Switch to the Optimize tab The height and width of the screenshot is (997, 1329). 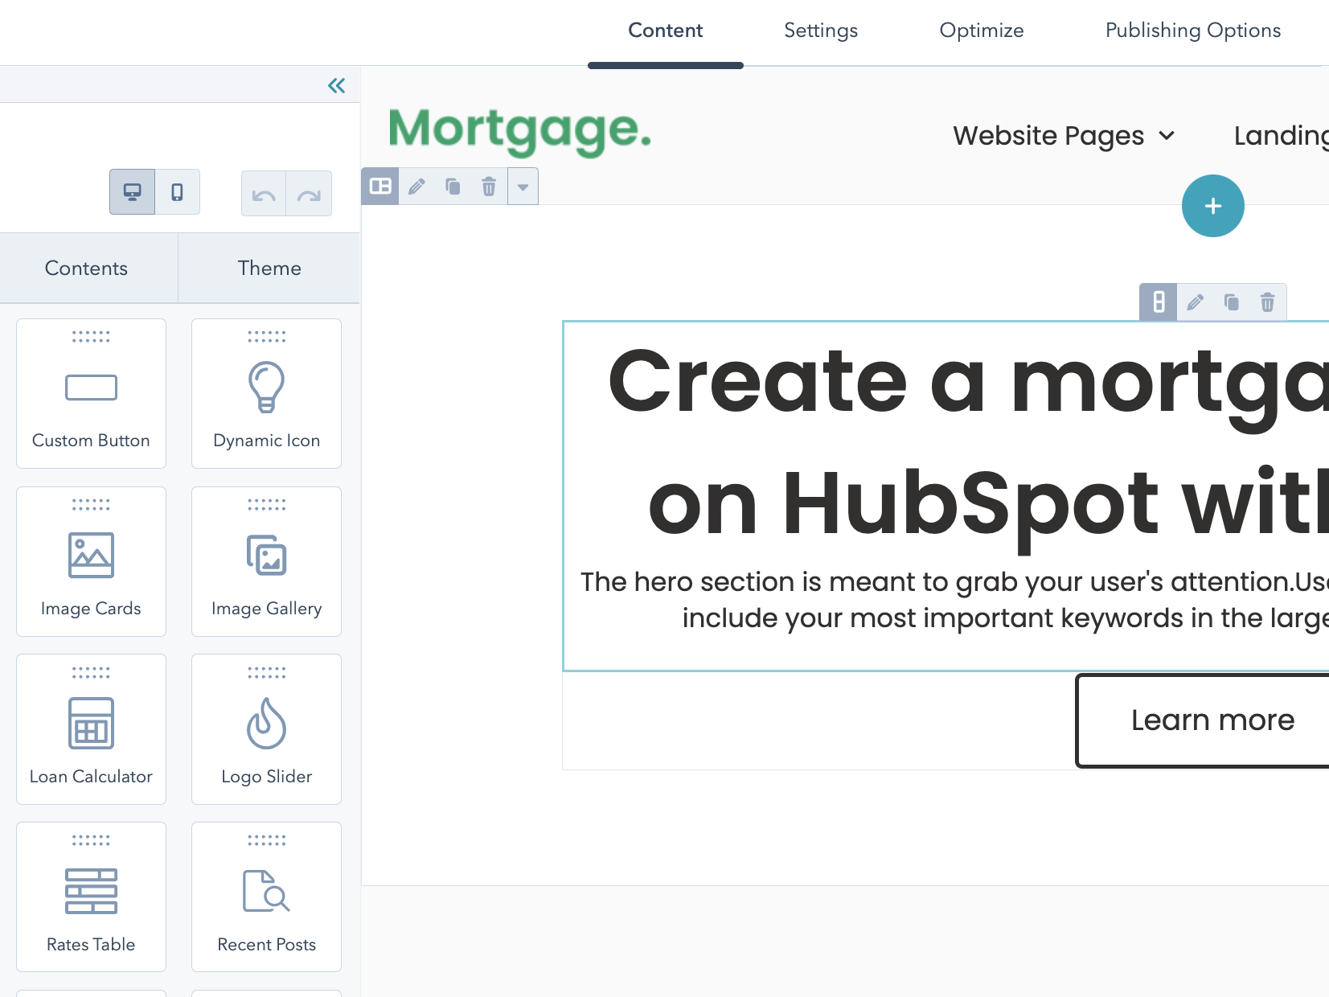point(981,31)
